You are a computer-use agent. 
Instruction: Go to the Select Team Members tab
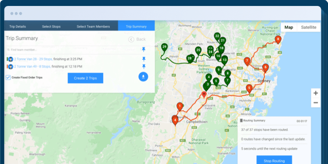(x=93, y=26)
